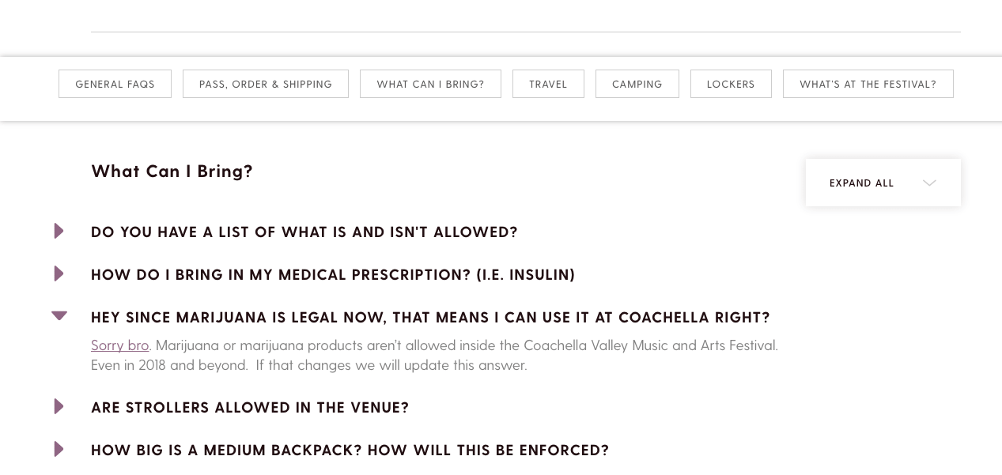Click 'Are strollers allowed in the venue?' question
This screenshot has width=1002, height=475.
click(x=250, y=407)
